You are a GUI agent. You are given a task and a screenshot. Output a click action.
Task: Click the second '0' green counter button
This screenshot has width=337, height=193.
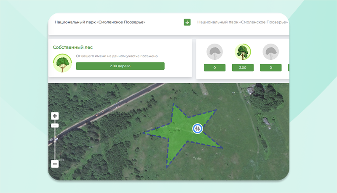(271, 68)
